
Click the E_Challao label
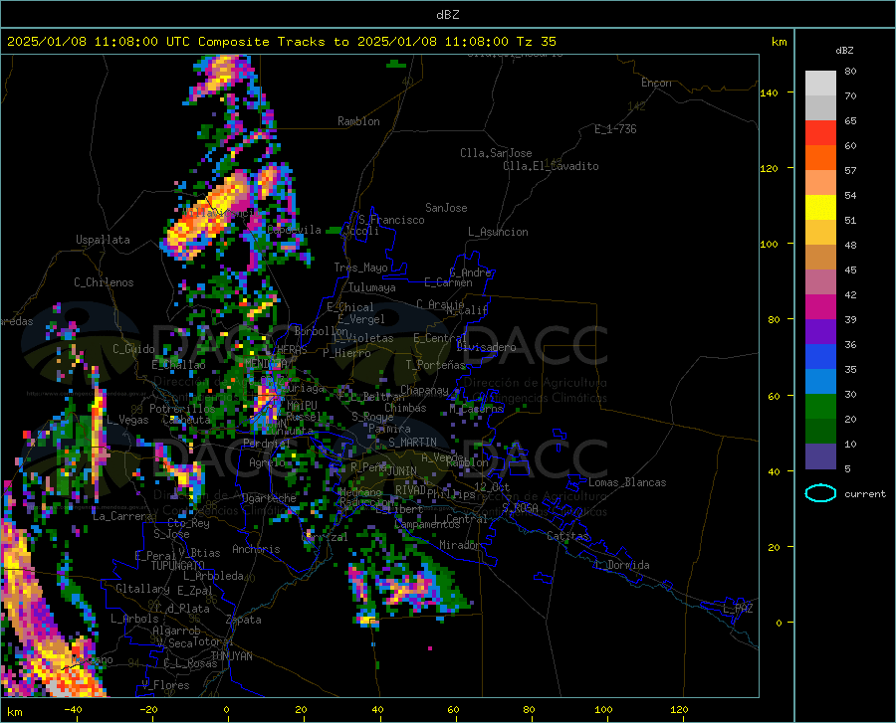coord(178,365)
